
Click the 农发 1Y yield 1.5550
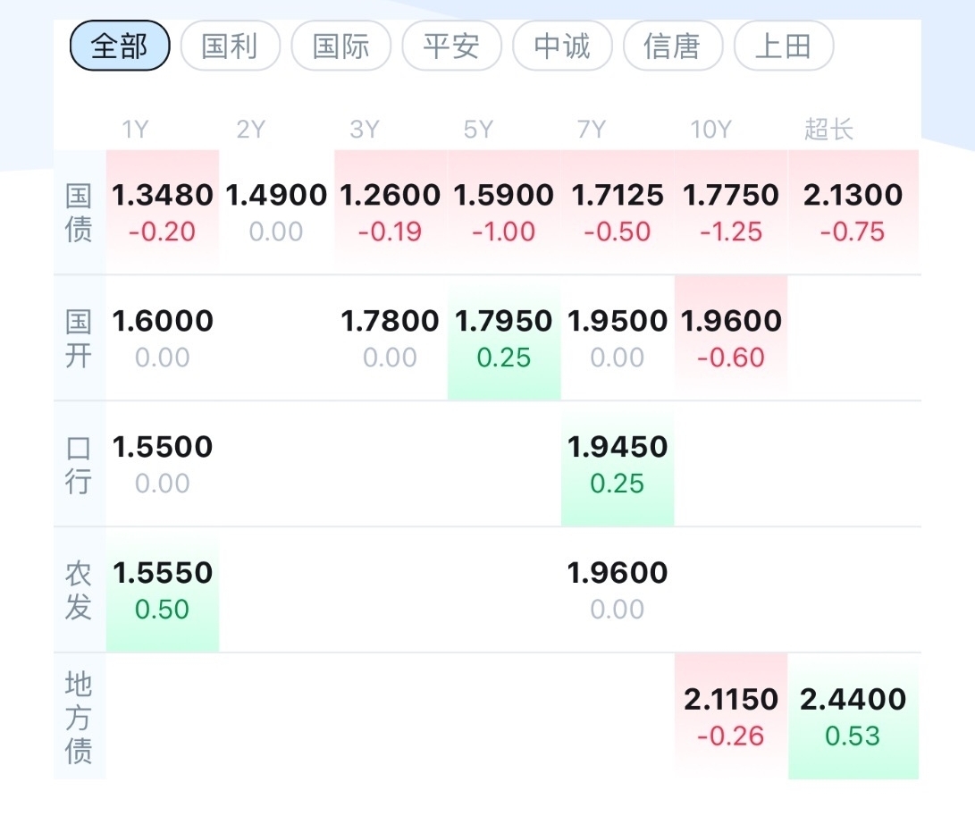163,589
